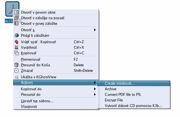Click the background tab icon
The height and width of the screenshot is (117, 180).
16,18
